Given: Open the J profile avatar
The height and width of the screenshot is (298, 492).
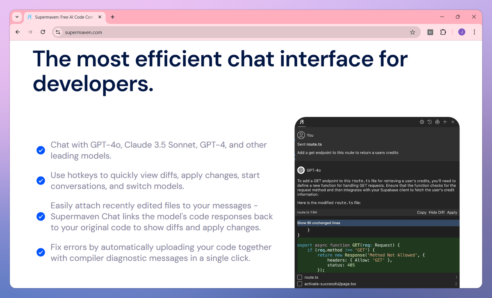Looking at the screenshot, I should click(x=462, y=32).
